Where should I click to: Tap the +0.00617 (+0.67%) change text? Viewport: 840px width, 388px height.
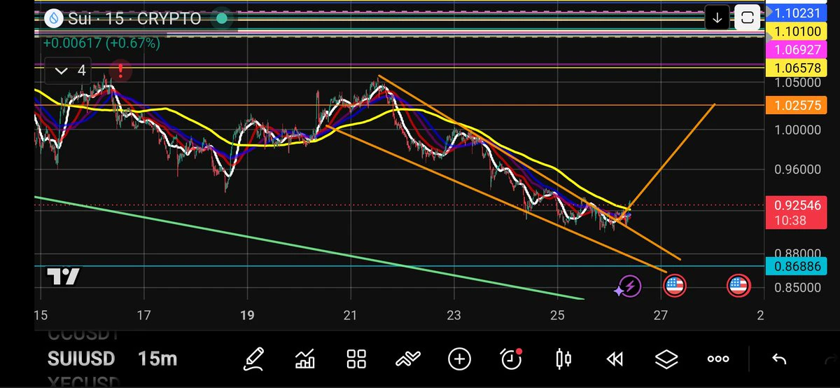pos(101,43)
